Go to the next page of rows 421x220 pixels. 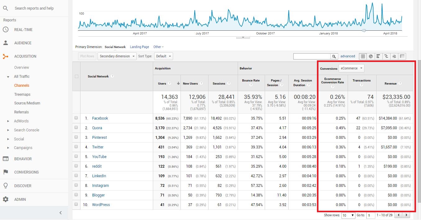pos(406,215)
